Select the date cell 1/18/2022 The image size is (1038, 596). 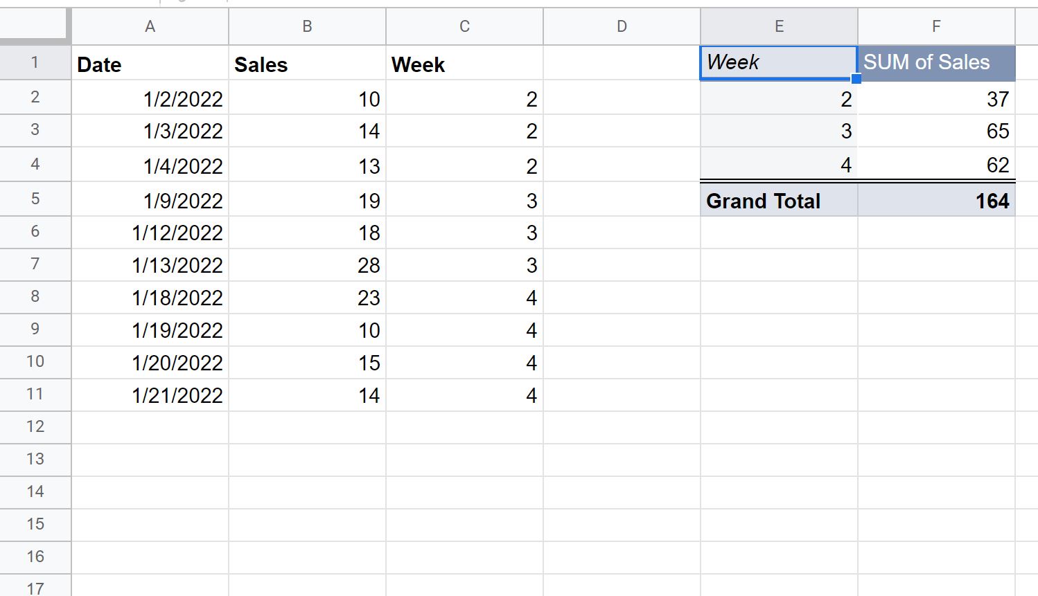pyautogui.click(x=150, y=298)
